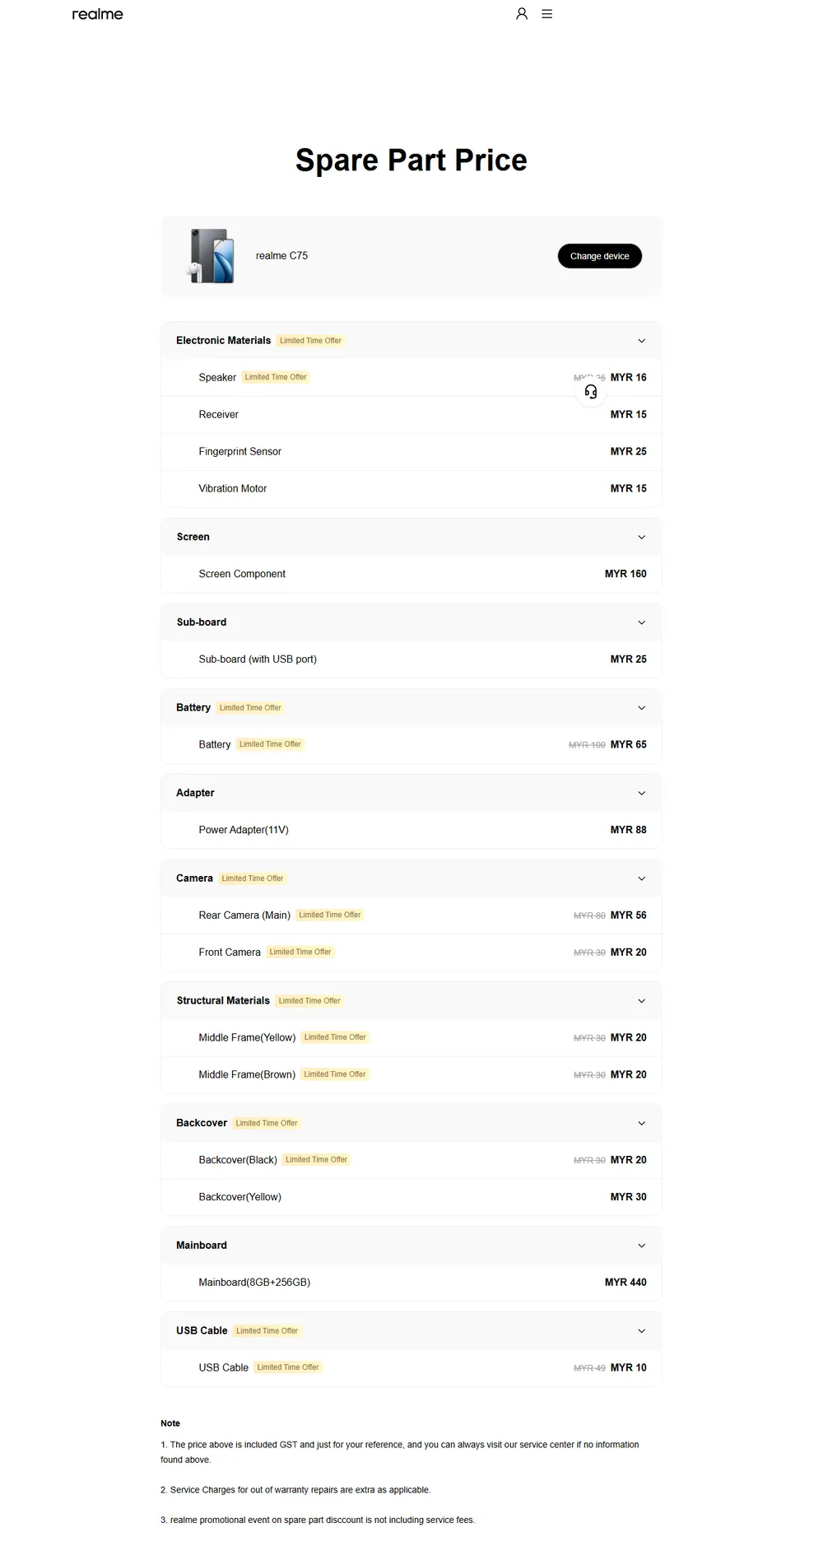This screenshot has height=1565, width=823.
Task: Collapse the USB Cable section chevron
Action: (642, 1331)
